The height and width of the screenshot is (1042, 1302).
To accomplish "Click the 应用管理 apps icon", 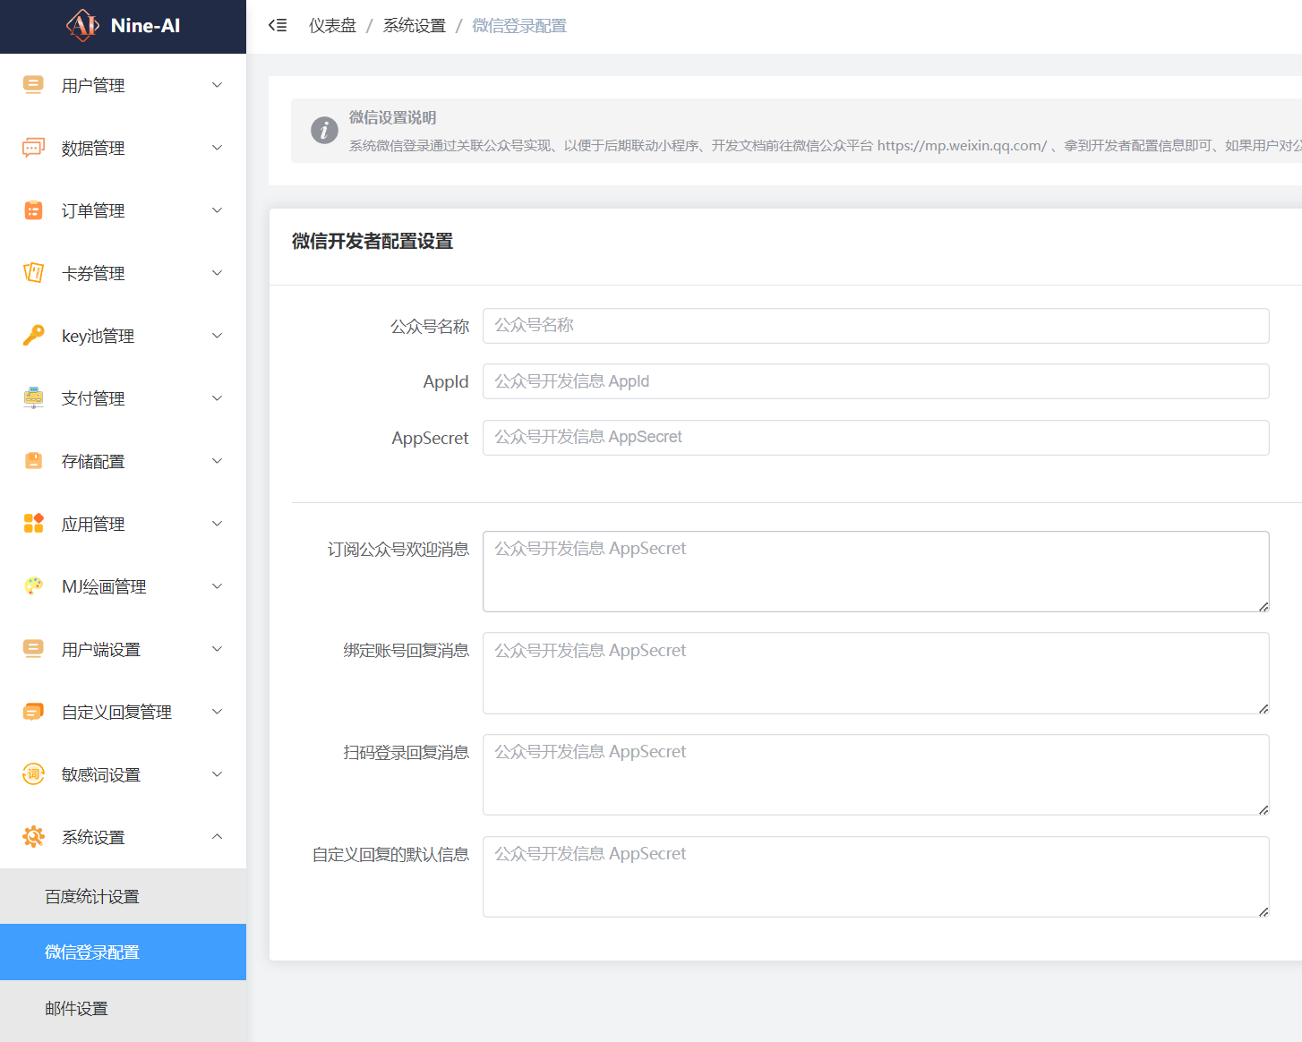I will (x=33, y=524).
